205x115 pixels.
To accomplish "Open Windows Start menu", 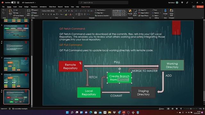I will (x=67, y=112).
